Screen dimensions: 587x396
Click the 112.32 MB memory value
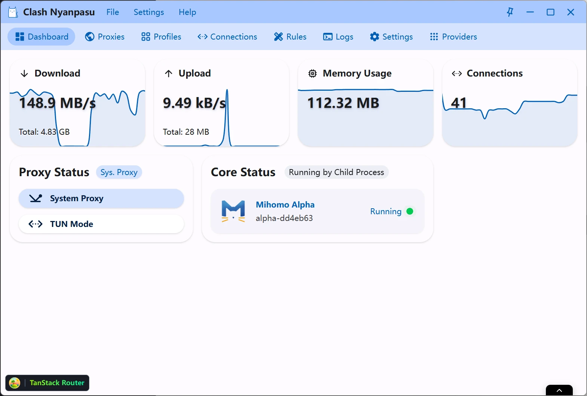tap(343, 103)
